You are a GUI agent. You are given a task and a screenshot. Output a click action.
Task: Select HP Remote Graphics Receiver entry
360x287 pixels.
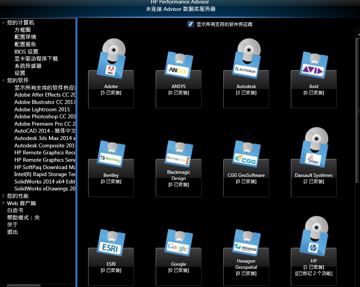point(45,153)
